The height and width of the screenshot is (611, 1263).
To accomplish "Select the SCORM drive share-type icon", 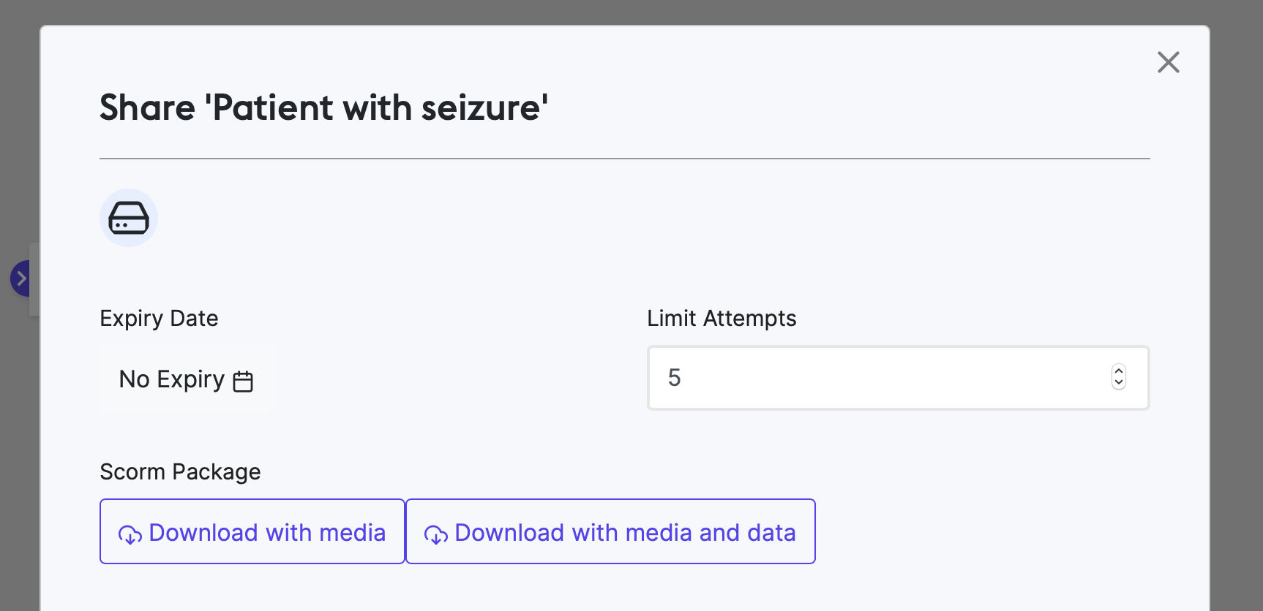I will pyautogui.click(x=129, y=218).
